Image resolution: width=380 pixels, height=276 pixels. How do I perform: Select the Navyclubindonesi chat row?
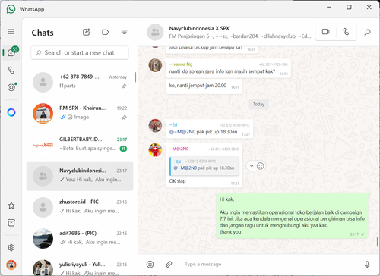(x=80, y=176)
